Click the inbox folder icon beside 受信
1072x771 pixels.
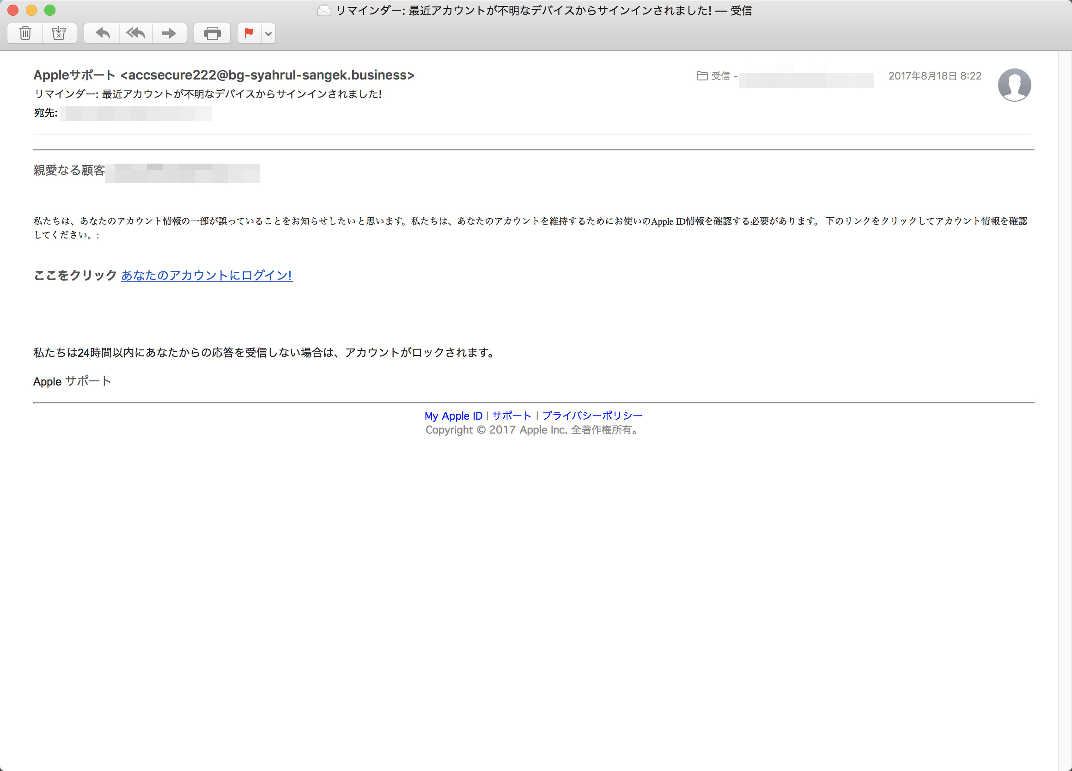point(702,76)
